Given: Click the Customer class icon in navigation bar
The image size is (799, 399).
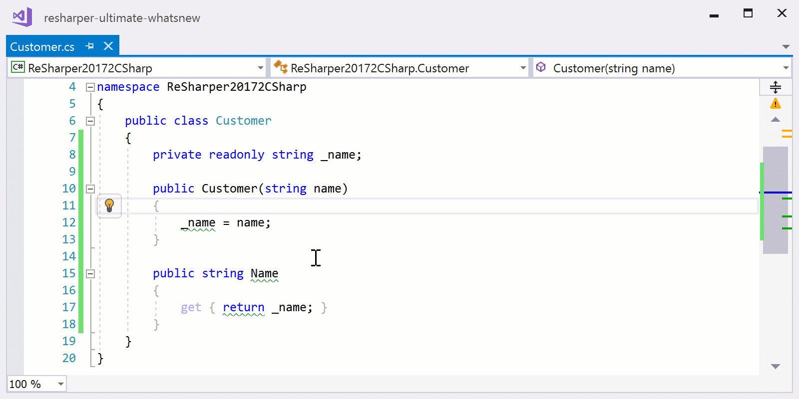Looking at the screenshot, I should tap(280, 67).
